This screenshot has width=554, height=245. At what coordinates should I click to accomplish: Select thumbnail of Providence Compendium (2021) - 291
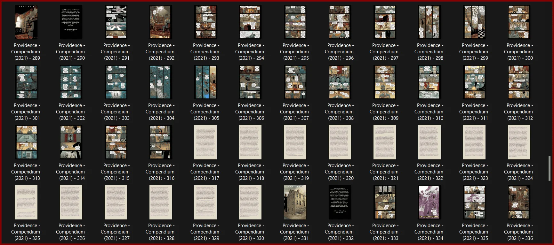116,22
